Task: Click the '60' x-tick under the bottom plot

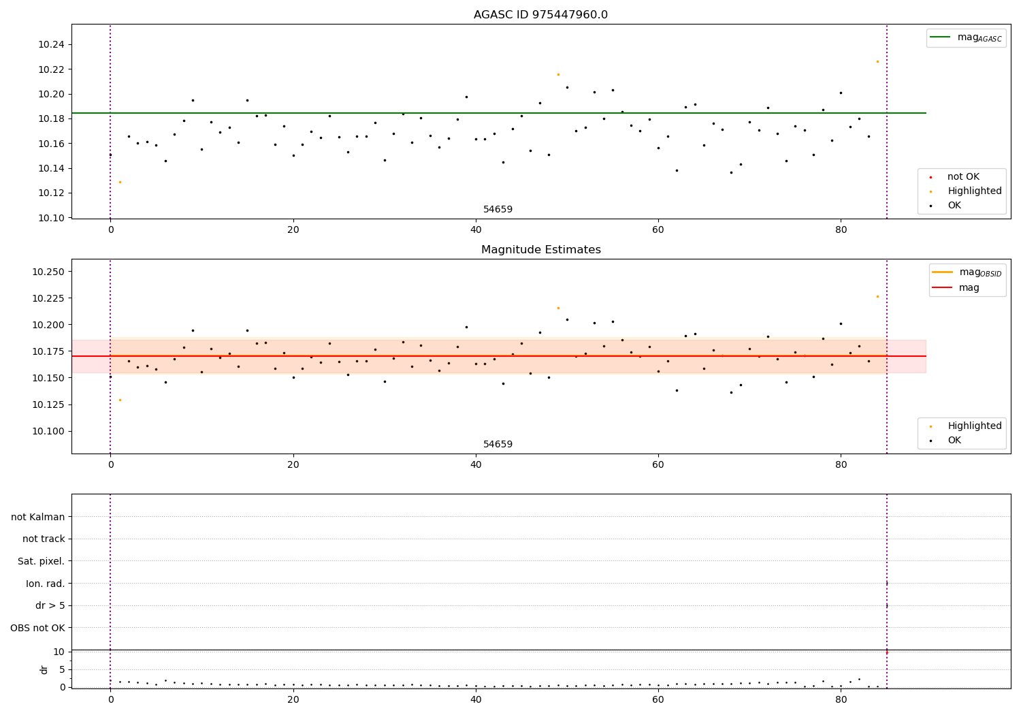Action: 658,699
